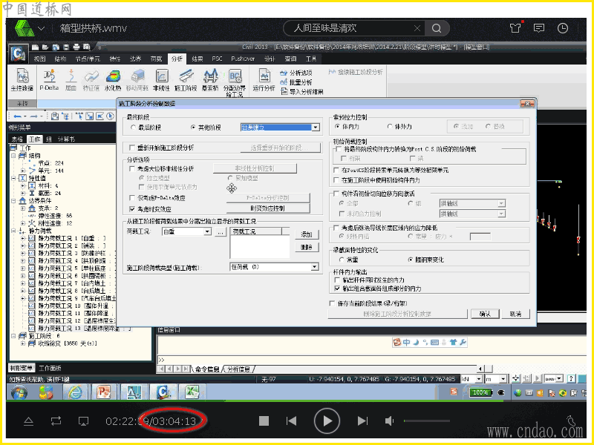Click the 运行分析 run analysis icon
This screenshot has height=445, width=594.
point(263,79)
